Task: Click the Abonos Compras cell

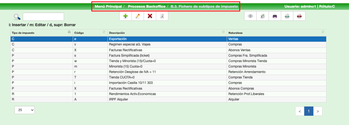Action: 277,88
